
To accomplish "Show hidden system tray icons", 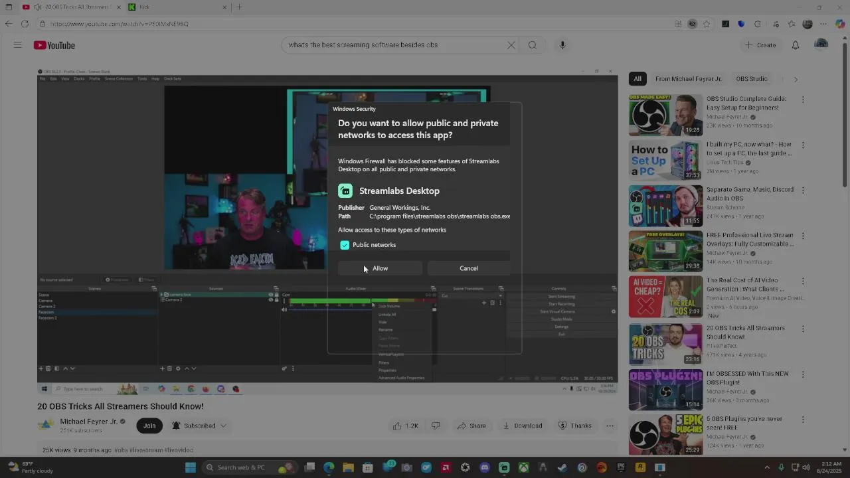I will pos(767,467).
